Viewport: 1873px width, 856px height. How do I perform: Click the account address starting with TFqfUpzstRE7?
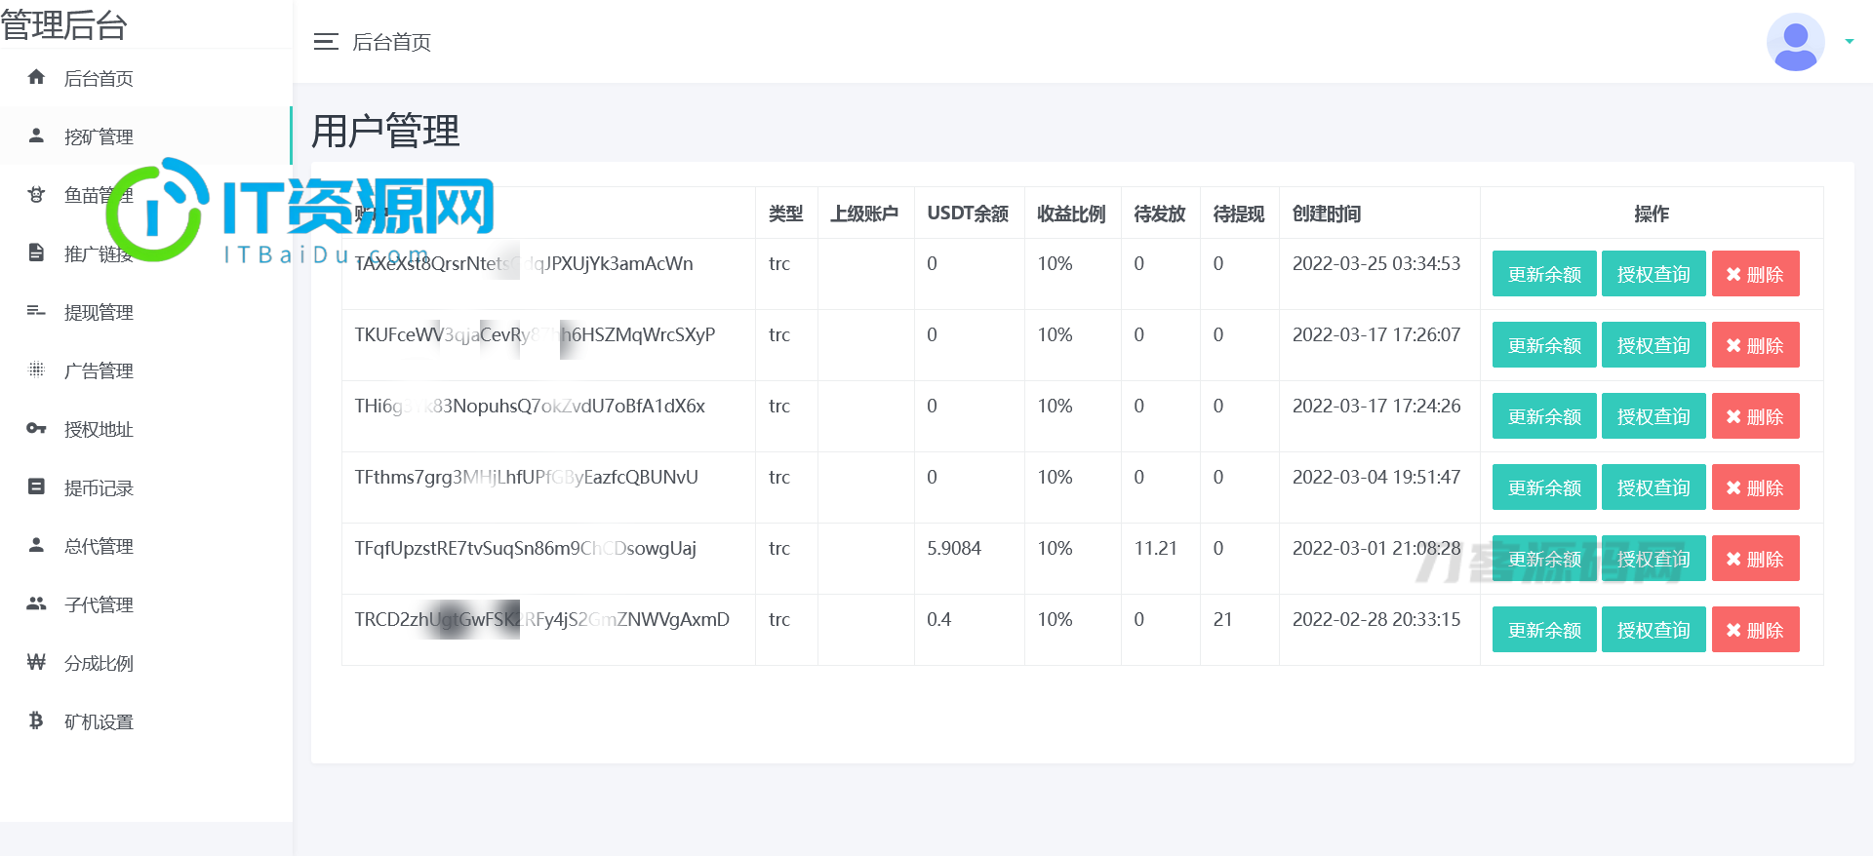[525, 548]
